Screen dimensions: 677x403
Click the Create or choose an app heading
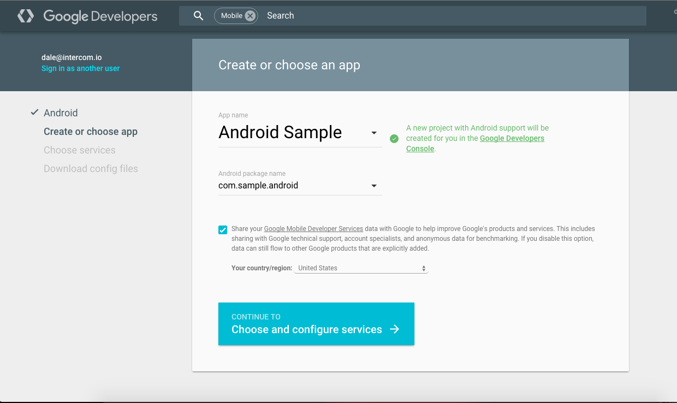tap(289, 65)
